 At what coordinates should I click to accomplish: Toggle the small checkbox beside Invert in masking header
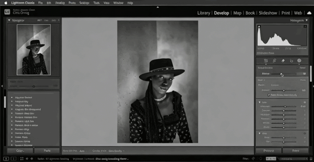coord(298,68)
